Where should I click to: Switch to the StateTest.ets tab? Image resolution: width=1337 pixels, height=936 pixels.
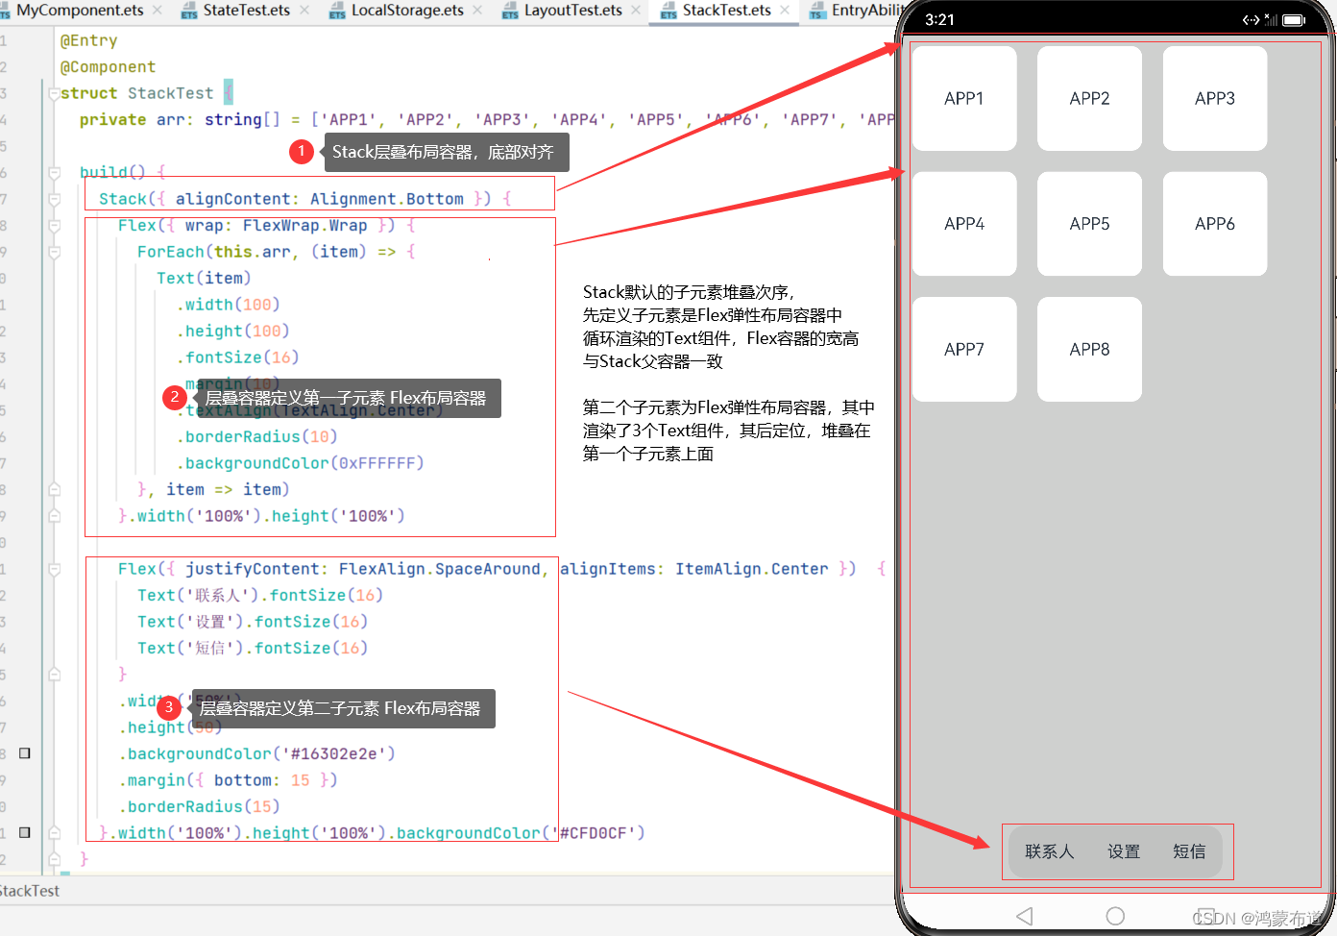[x=246, y=11]
